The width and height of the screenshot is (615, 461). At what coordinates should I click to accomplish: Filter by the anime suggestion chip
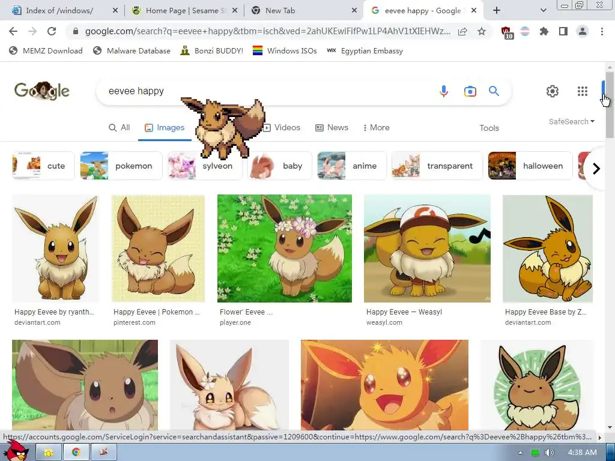tap(352, 166)
